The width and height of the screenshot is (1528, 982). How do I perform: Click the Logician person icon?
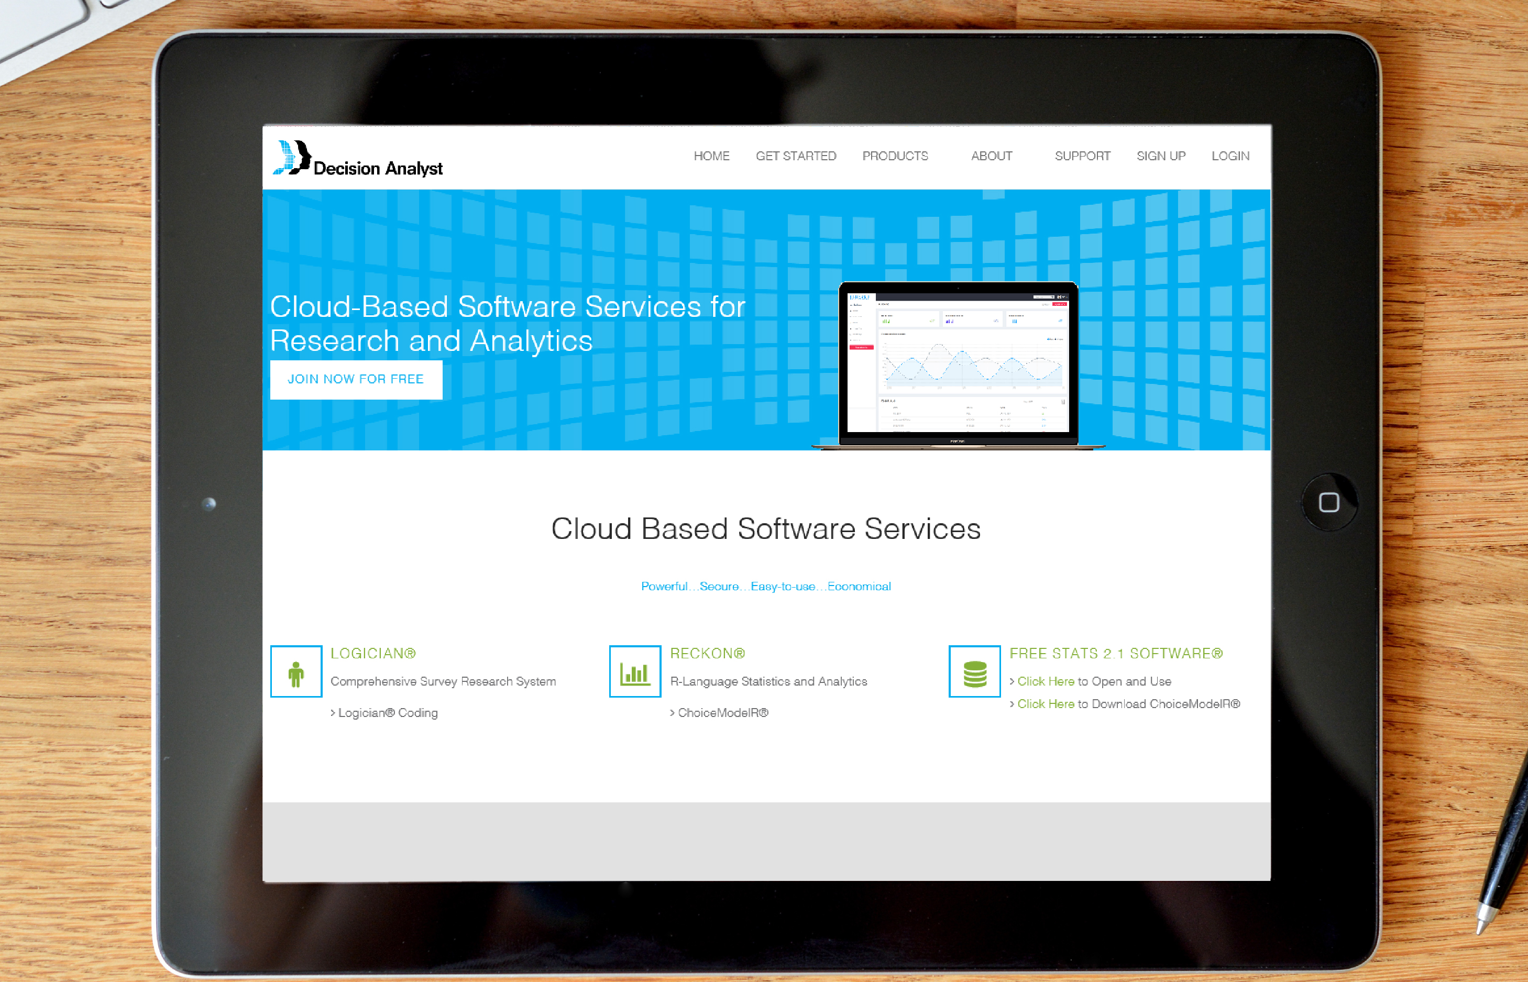tap(296, 671)
